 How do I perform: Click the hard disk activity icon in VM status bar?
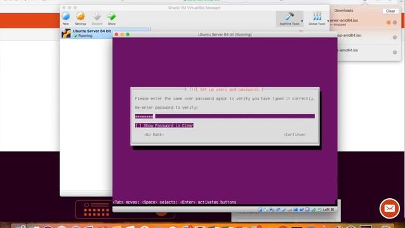(x=260, y=210)
